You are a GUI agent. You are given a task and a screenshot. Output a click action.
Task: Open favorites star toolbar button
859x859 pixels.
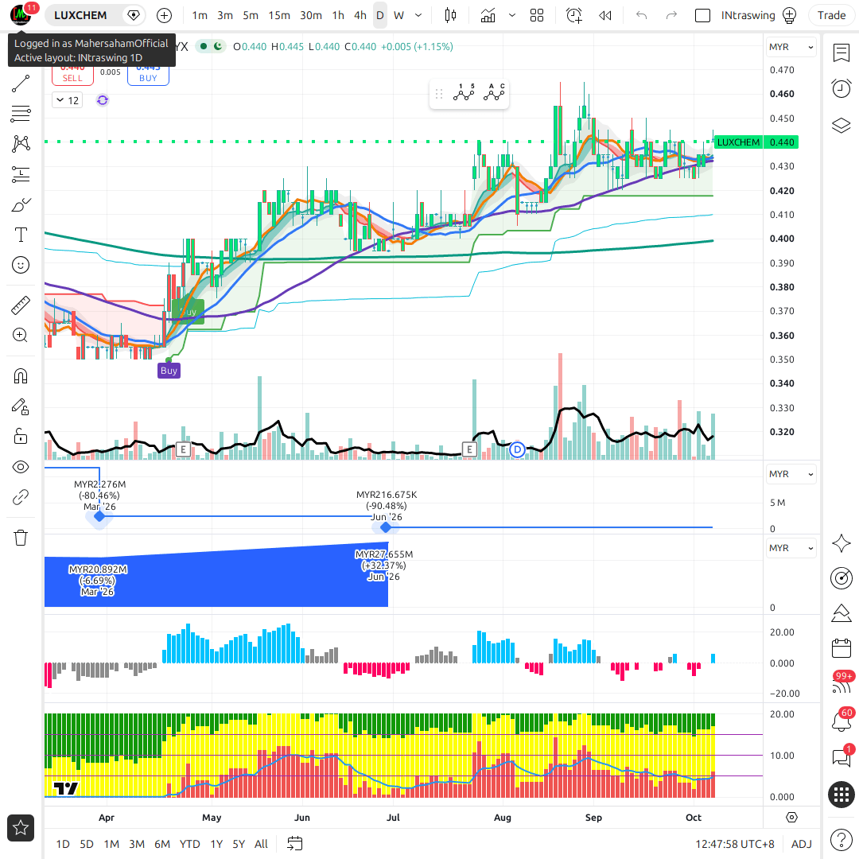tap(21, 828)
